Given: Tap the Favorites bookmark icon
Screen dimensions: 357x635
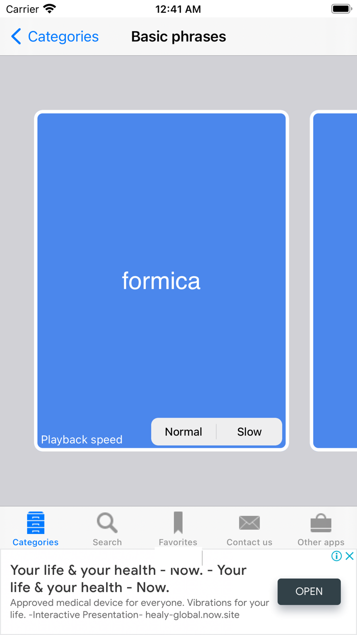Looking at the screenshot, I should point(178,522).
